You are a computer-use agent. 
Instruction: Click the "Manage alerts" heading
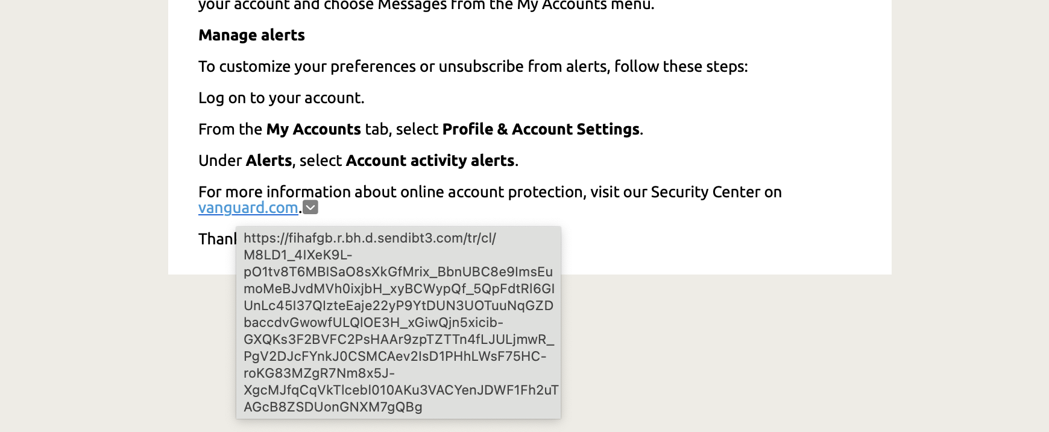coord(251,35)
